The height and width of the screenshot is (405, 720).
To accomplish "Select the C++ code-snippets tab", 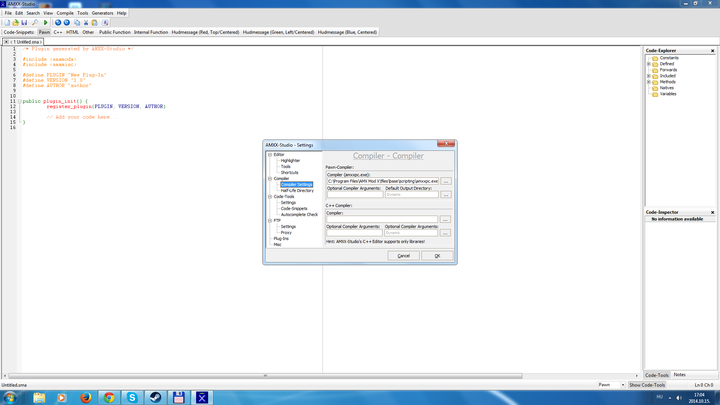I will click(x=58, y=32).
